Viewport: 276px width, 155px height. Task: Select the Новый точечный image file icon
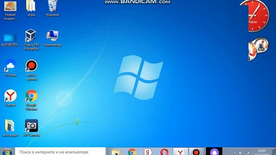[10, 10]
